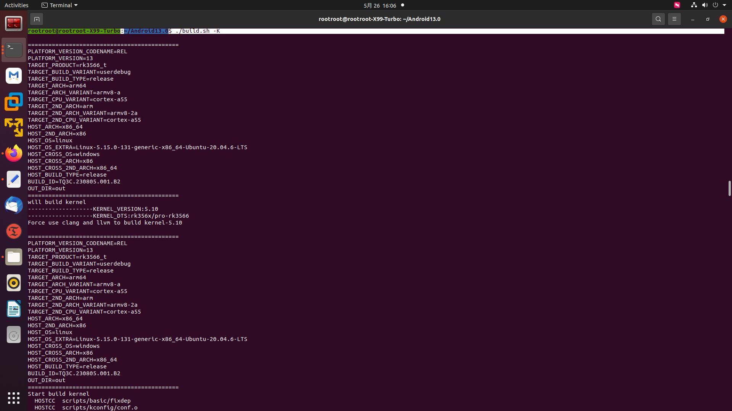Show Applications grid button
This screenshot has height=411, width=732.
14,398
